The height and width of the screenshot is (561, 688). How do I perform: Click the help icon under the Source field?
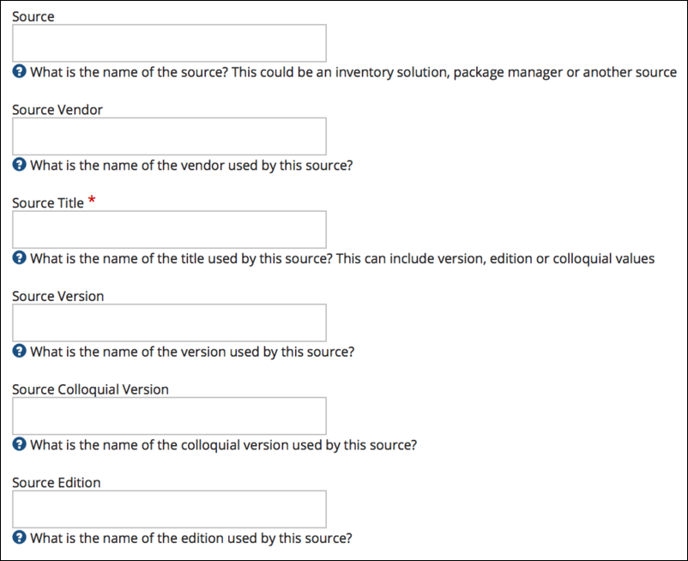point(20,72)
